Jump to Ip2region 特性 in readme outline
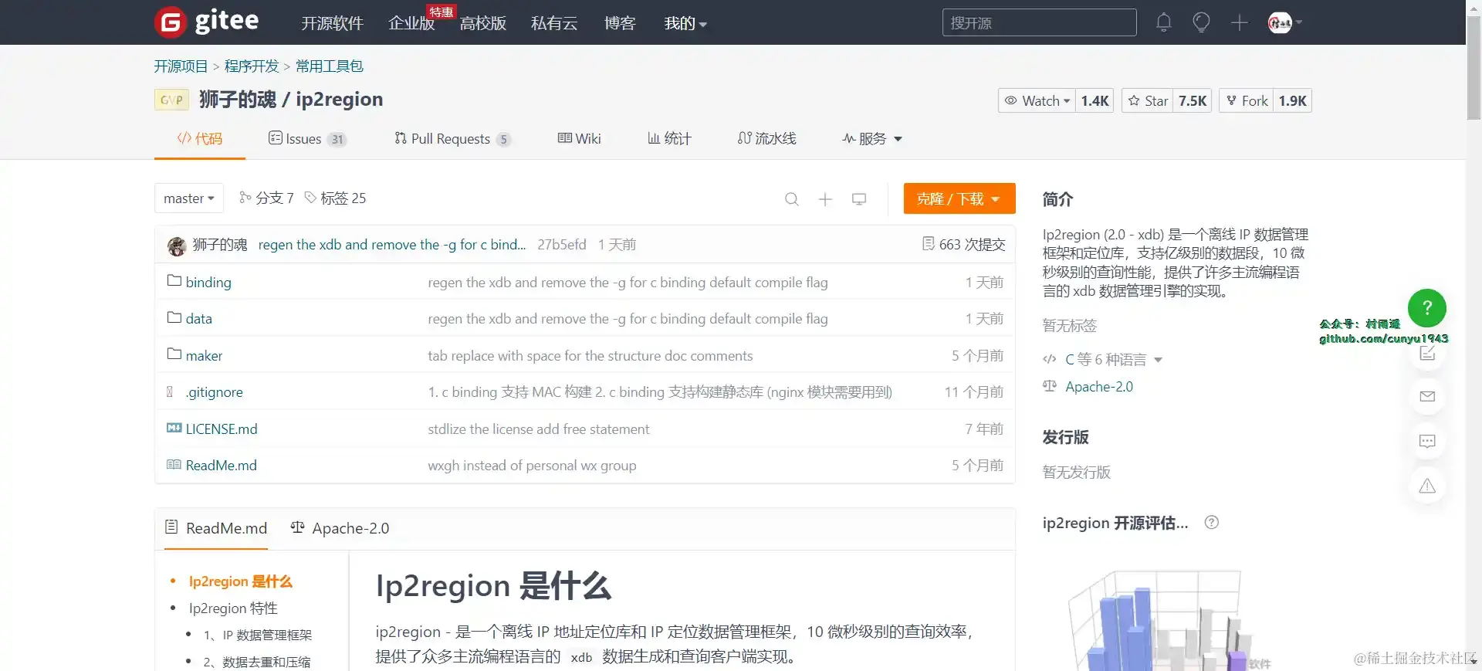Screen dimensions: 1482x671 [x=233, y=608]
